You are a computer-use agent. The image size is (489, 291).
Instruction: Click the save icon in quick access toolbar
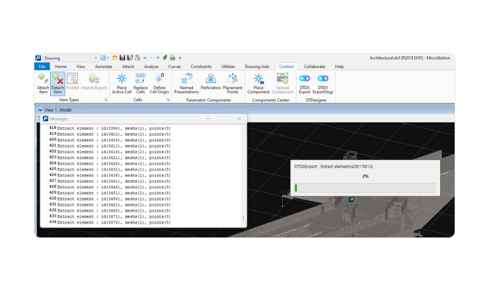coord(122,58)
